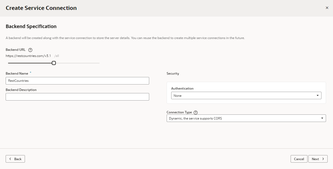Click the /all path segment label
This screenshot has width=333, height=169.
click(56, 56)
